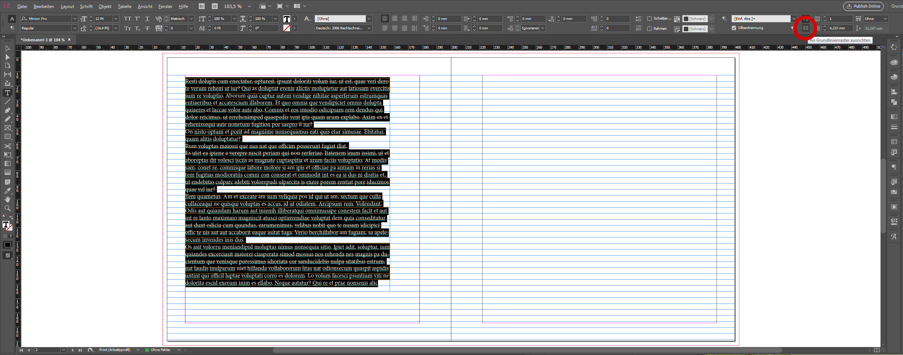The height and width of the screenshot is (355, 903).
Task: Select the Type tool in the toolbox
Action: 7,93
